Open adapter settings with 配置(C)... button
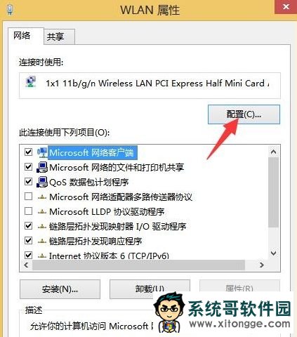 pos(244,114)
